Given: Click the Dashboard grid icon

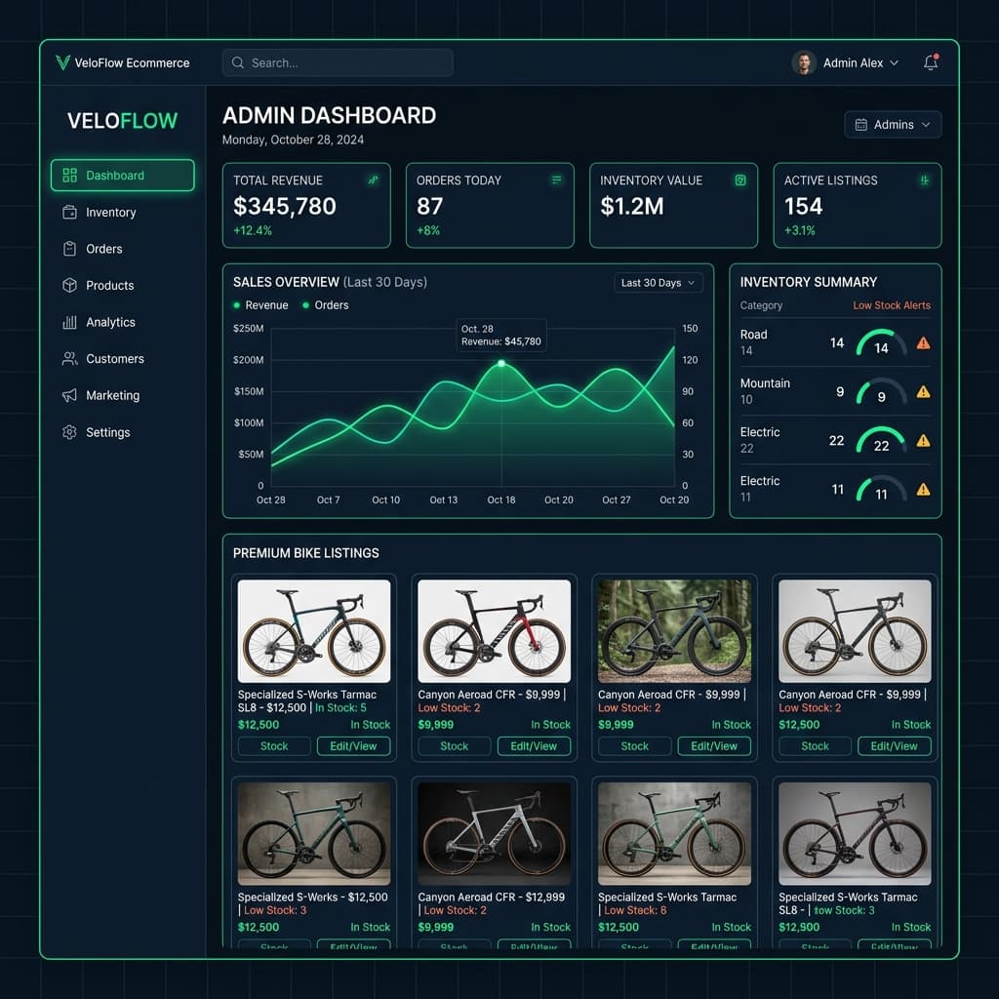Looking at the screenshot, I should (69, 176).
